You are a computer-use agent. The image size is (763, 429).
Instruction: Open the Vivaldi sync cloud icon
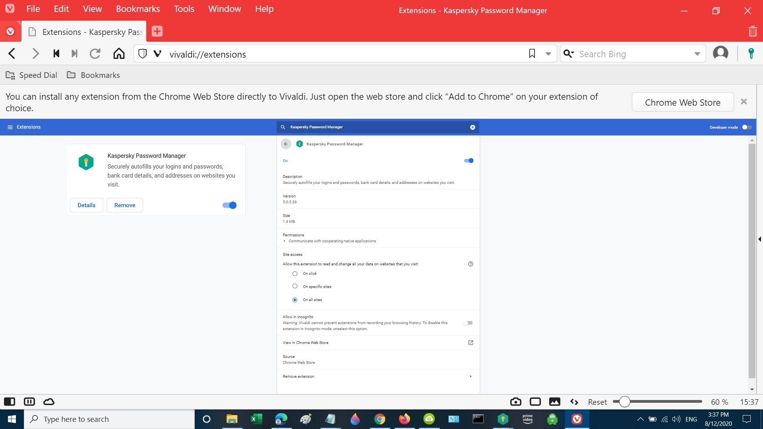pyautogui.click(x=49, y=402)
